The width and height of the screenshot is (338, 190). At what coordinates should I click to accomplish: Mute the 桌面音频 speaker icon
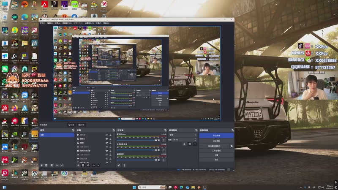click(159, 160)
